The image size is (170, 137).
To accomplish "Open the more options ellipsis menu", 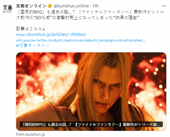I will (164, 6).
